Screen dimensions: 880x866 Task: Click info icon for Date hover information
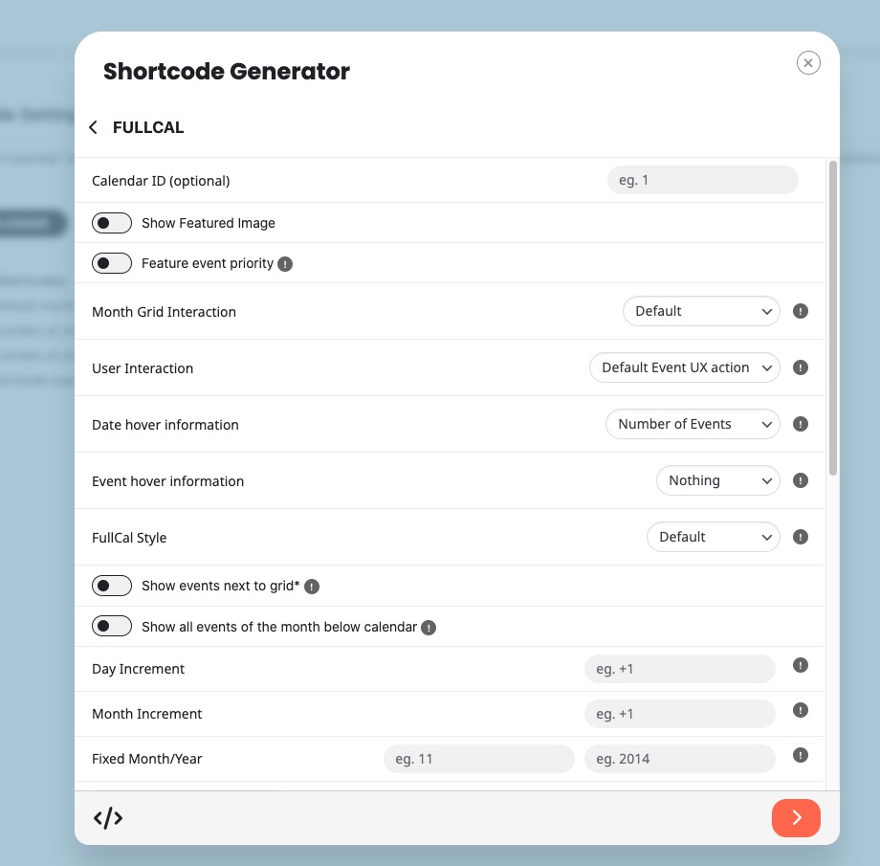point(802,424)
